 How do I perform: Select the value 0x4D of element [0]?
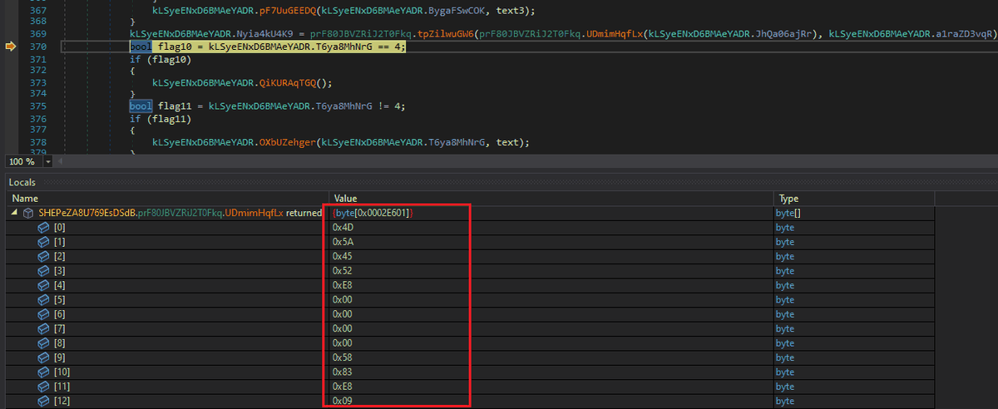(343, 227)
